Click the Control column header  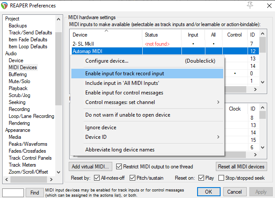click(235, 35)
